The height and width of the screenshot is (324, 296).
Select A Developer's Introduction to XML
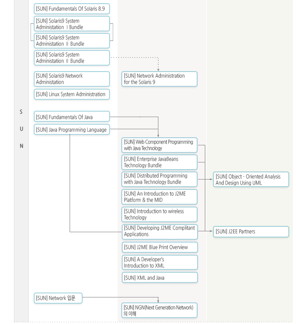click(159, 262)
